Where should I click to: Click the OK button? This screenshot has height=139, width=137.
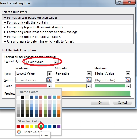tap(100, 103)
